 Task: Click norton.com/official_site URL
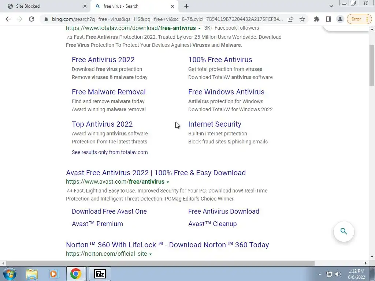(x=107, y=254)
